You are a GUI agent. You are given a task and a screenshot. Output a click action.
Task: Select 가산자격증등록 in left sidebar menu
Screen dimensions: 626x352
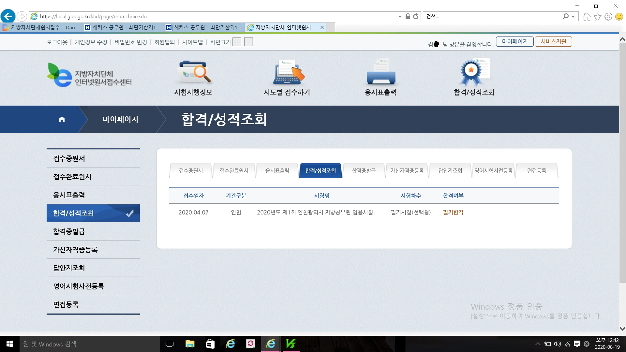click(x=75, y=250)
